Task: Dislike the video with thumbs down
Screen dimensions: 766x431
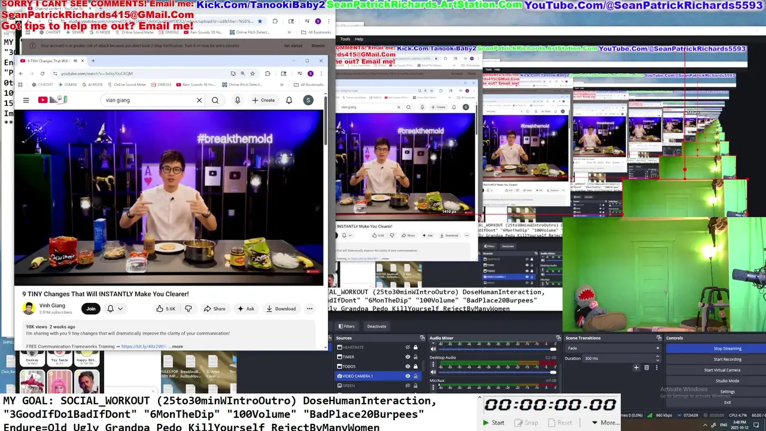Action: (x=188, y=309)
